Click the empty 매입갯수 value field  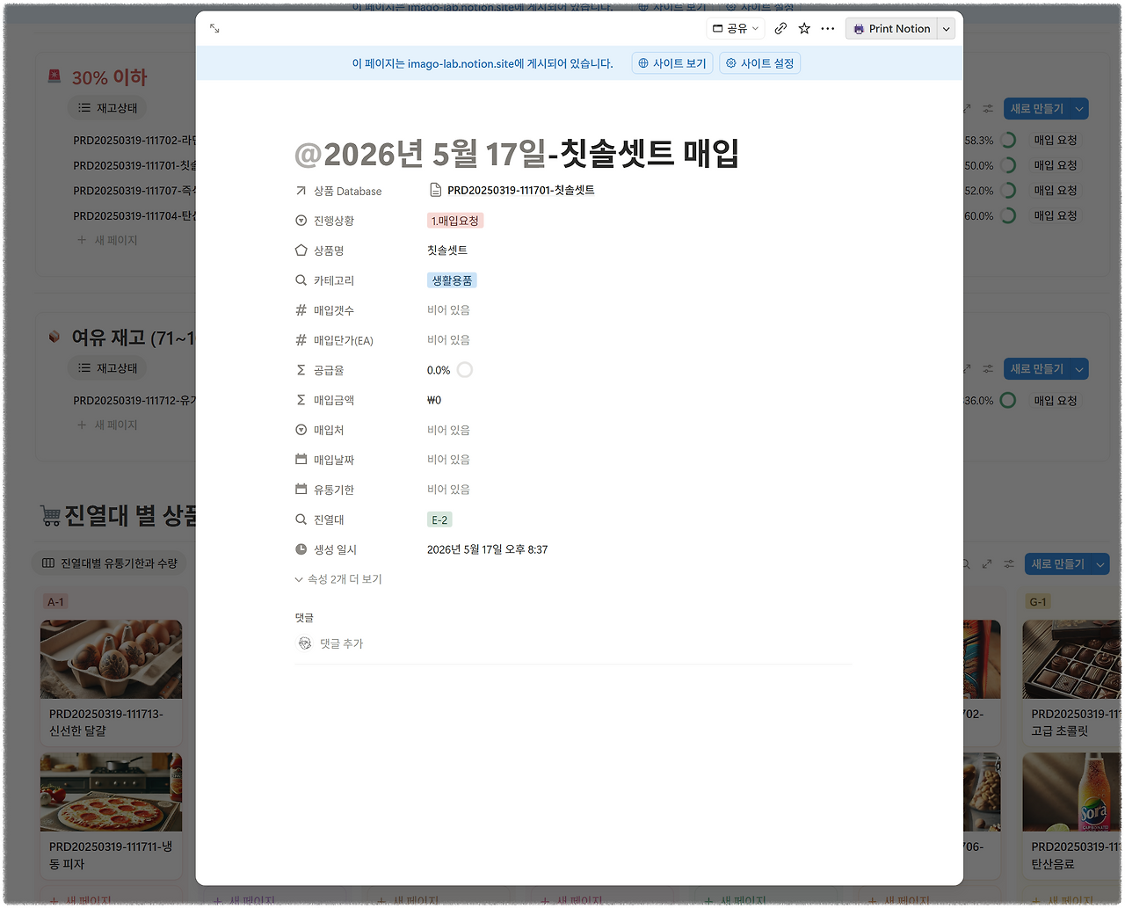[x=448, y=310]
